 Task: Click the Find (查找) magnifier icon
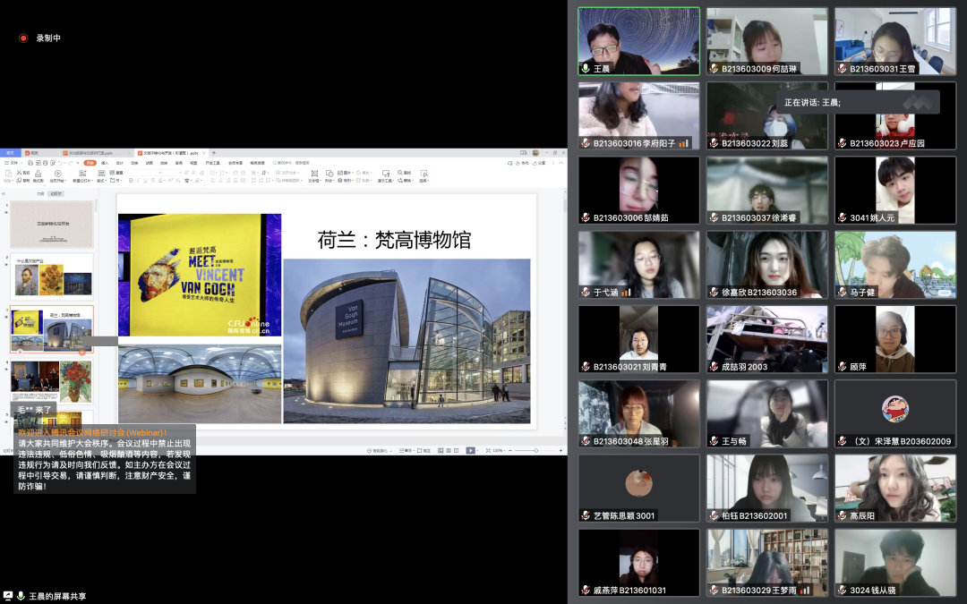(x=401, y=173)
